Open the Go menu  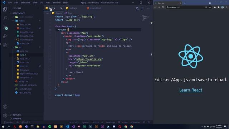[42, 3]
